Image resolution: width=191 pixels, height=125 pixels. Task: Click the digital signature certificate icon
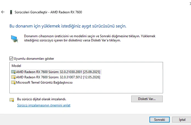click(12, 100)
